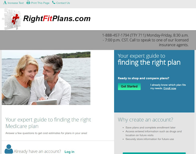Click the finding the right plan heading

click(x=149, y=62)
